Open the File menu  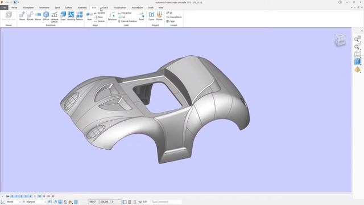(4, 7)
